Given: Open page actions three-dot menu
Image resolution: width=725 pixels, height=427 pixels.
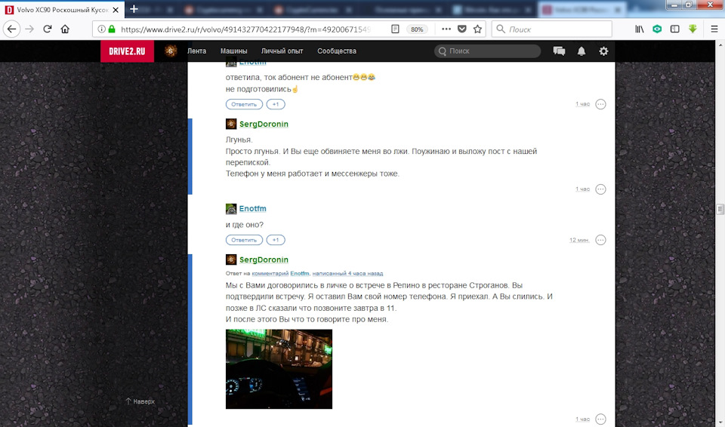Looking at the screenshot, I should coord(446,29).
